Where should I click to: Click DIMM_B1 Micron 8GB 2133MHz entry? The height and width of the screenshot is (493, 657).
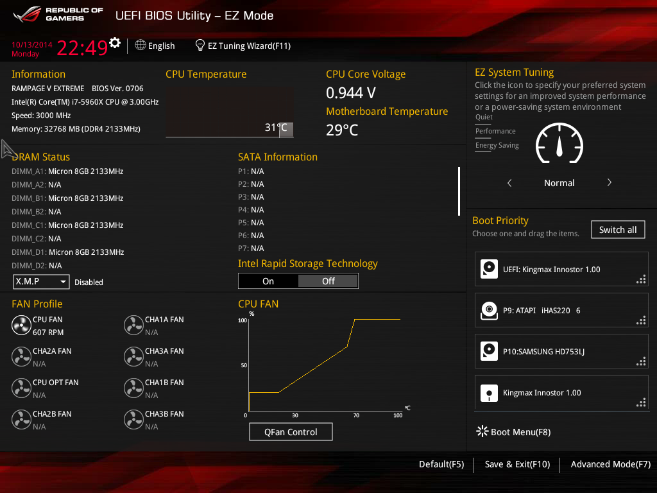coord(67,198)
